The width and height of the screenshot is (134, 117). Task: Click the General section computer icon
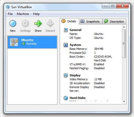tap(66, 30)
